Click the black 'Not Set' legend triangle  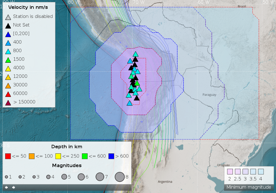click(x=8, y=25)
